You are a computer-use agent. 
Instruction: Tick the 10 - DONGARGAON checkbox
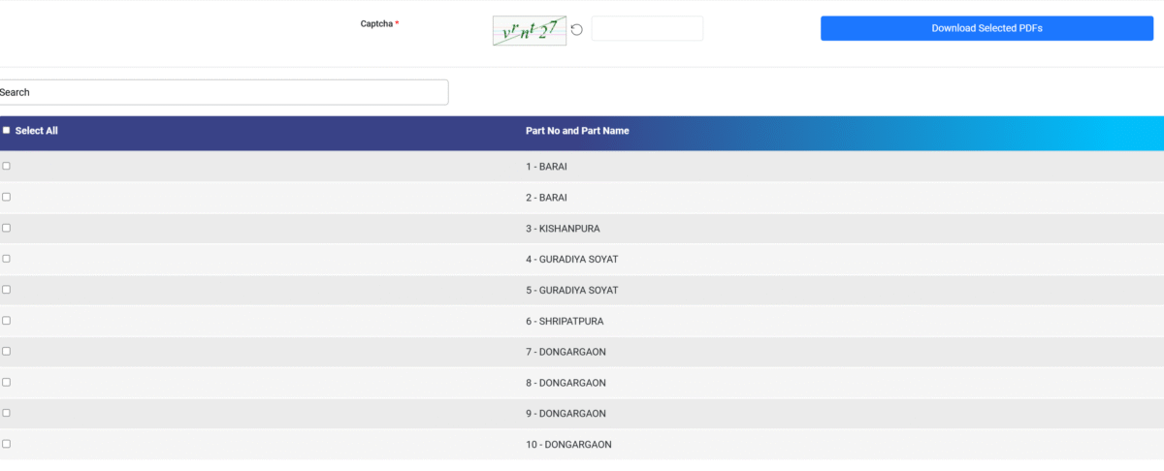(7, 444)
